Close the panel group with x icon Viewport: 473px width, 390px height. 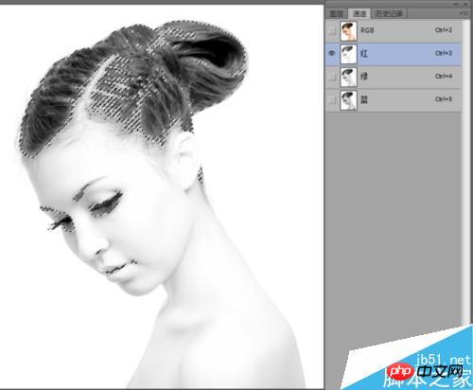(x=465, y=4)
